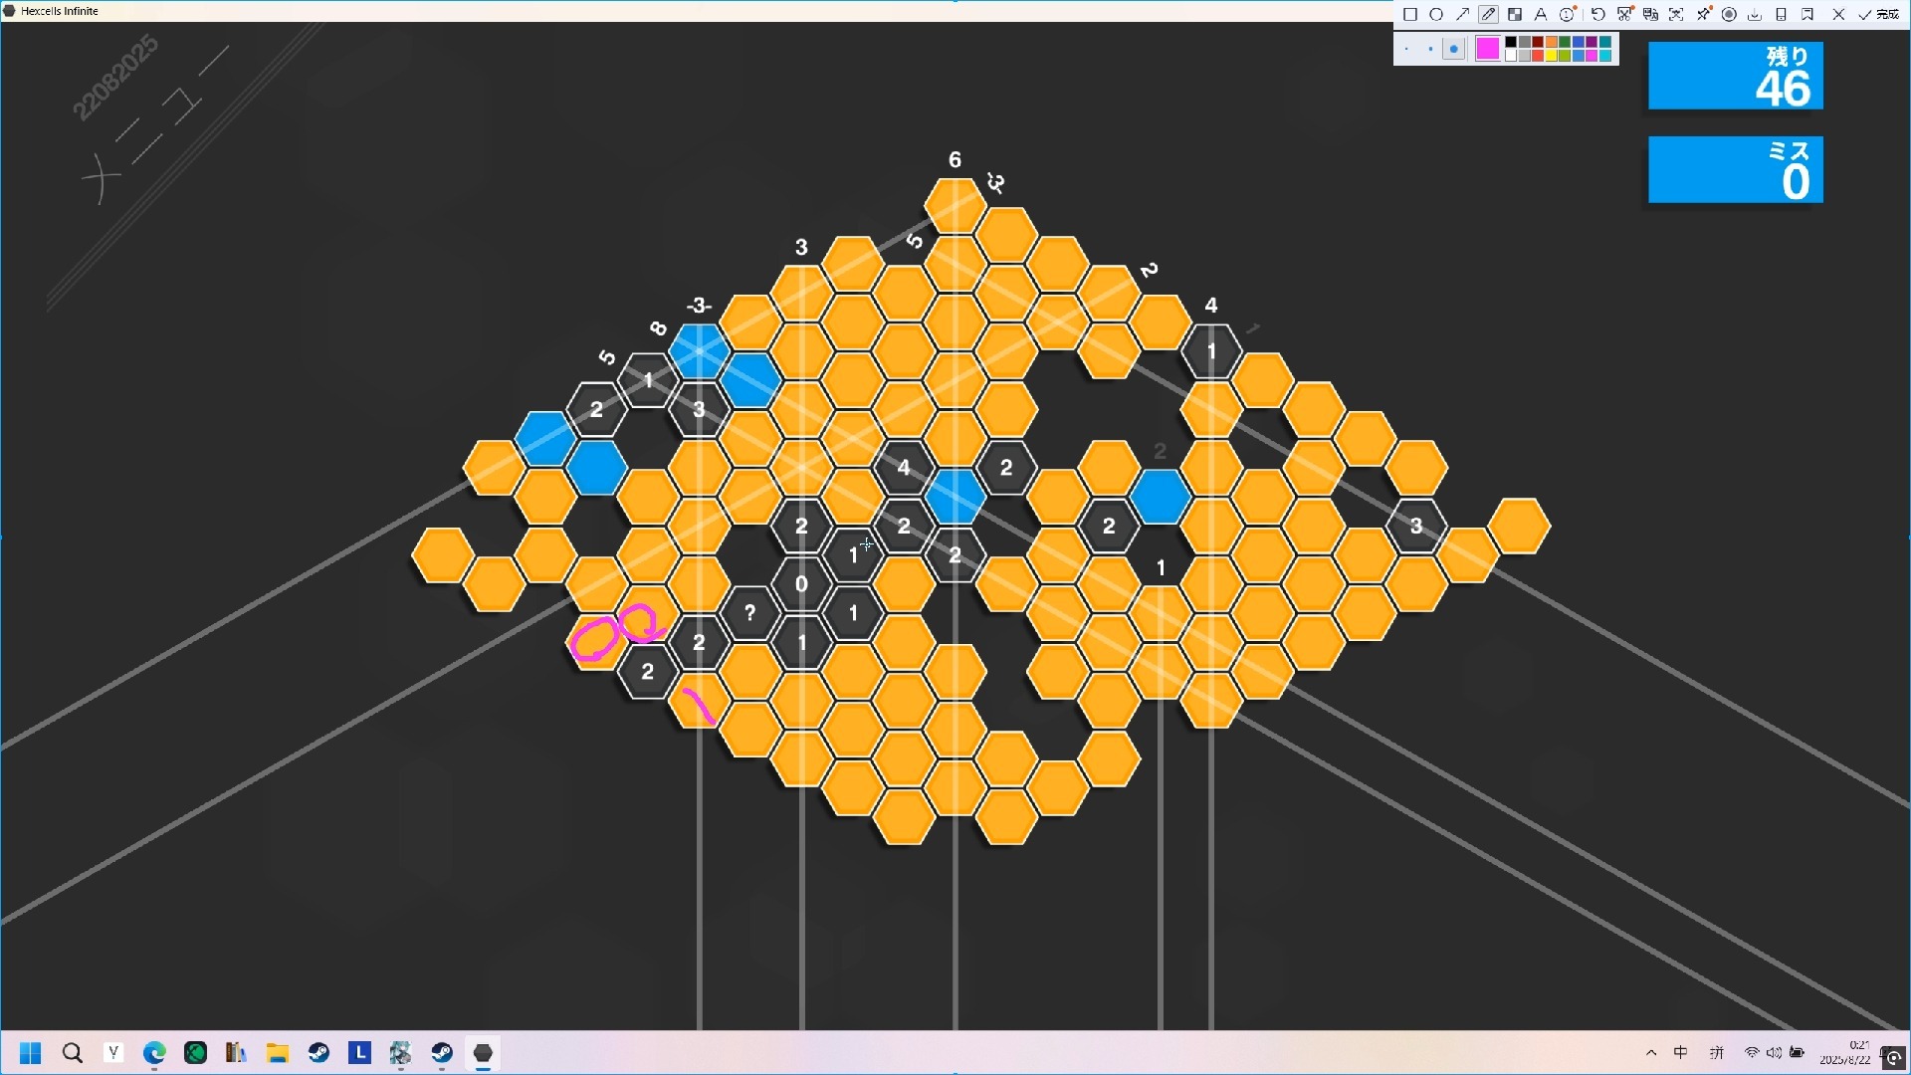Viewport: 1911px width, 1075px height.
Task: Select the numbered marker tool
Action: [1568, 14]
